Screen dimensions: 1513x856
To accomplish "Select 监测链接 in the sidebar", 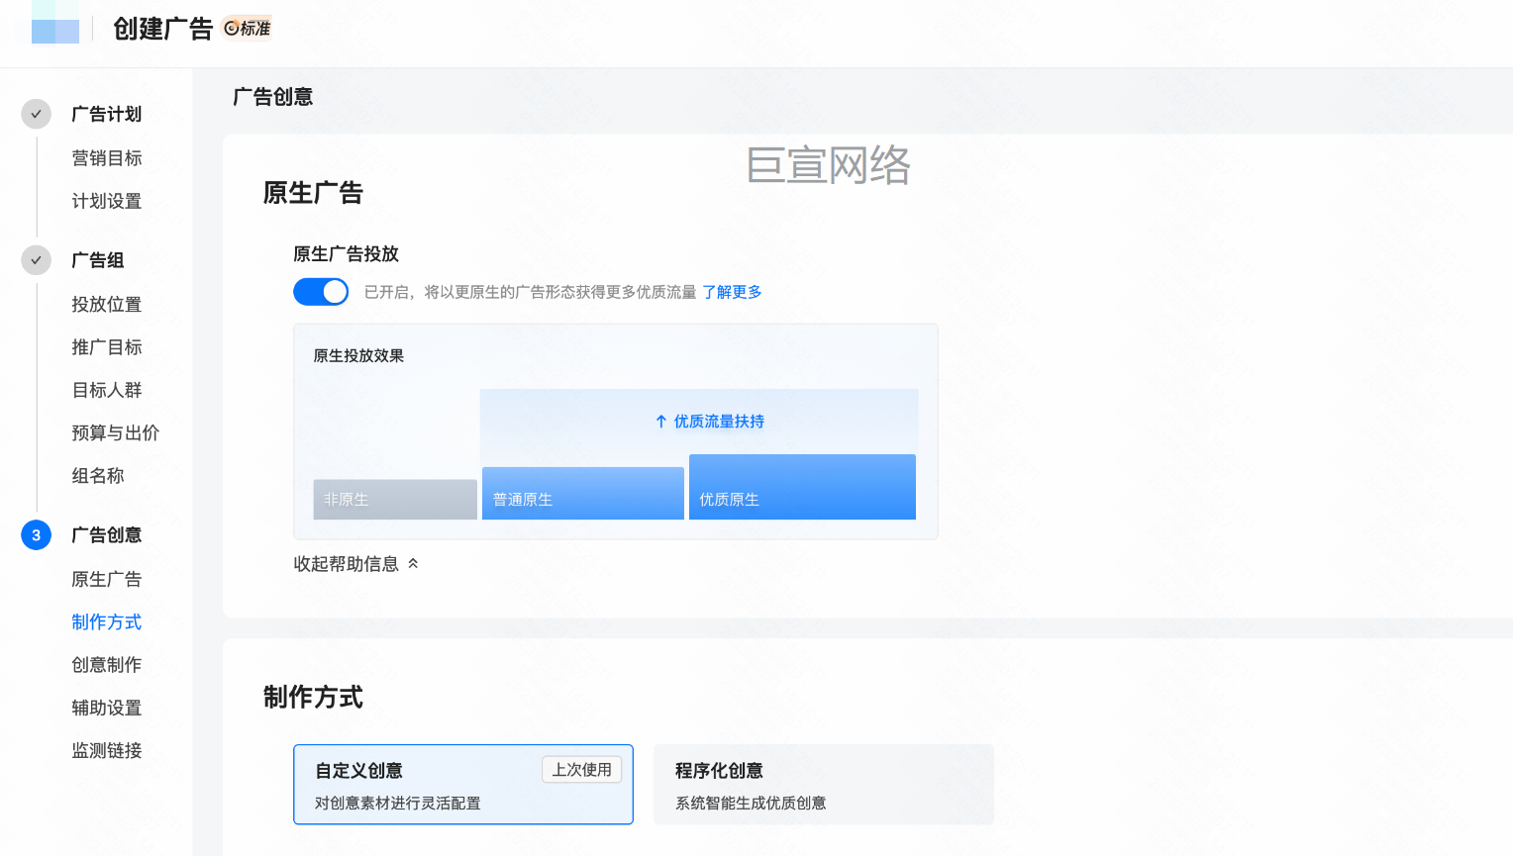I will [x=107, y=751].
